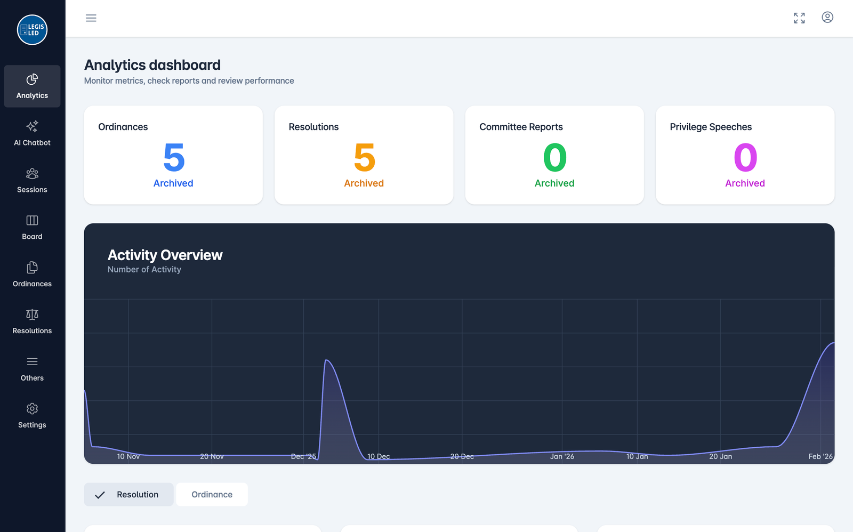This screenshot has height=532, width=853.
Task: Select the Privilege Speeches card
Action: pyautogui.click(x=745, y=155)
